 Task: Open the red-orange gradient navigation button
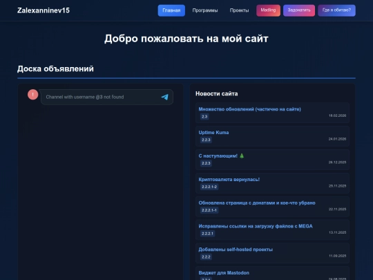(x=268, y=10)
